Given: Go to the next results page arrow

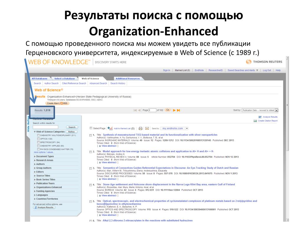Looking at the screenshot, I should coord(174,110).
